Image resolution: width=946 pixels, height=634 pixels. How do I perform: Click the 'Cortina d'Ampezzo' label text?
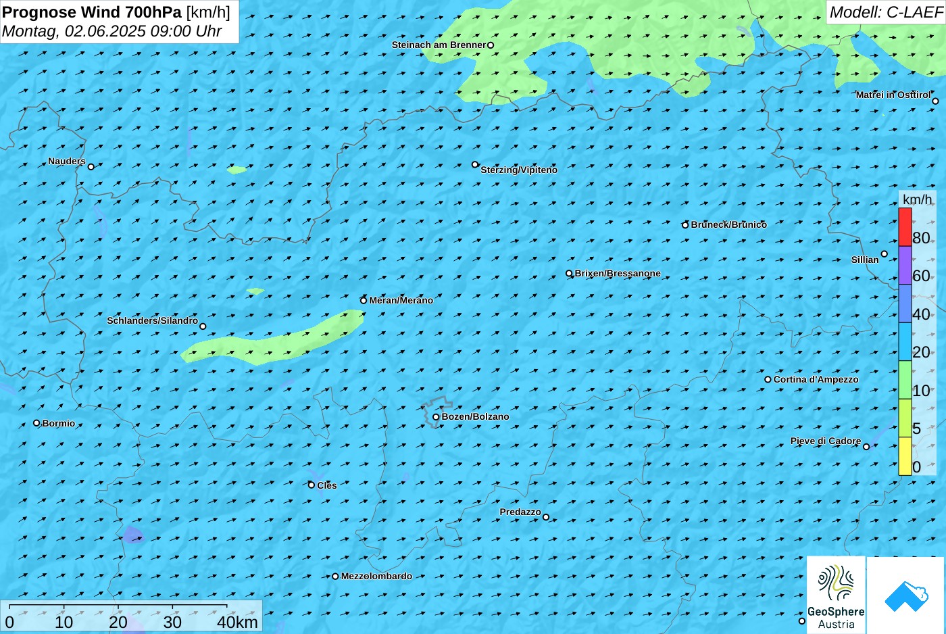816,379
